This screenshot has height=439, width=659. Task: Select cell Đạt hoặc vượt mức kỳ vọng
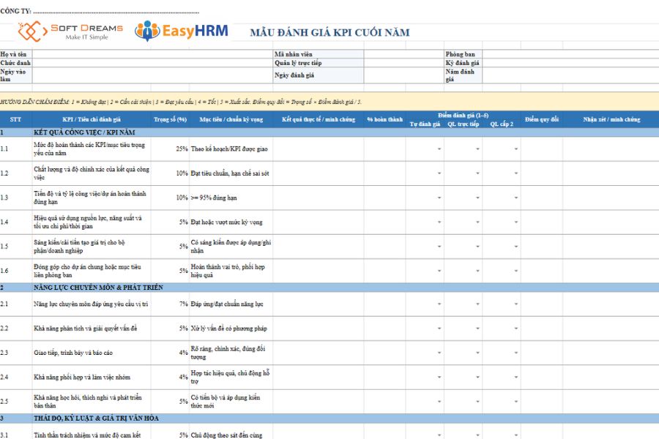(231, 222)
